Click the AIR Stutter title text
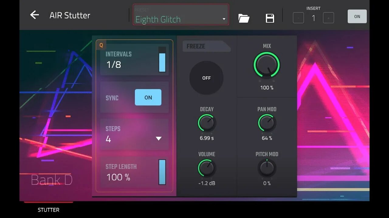The image size is (389, 218). click(x=70, y=15)
